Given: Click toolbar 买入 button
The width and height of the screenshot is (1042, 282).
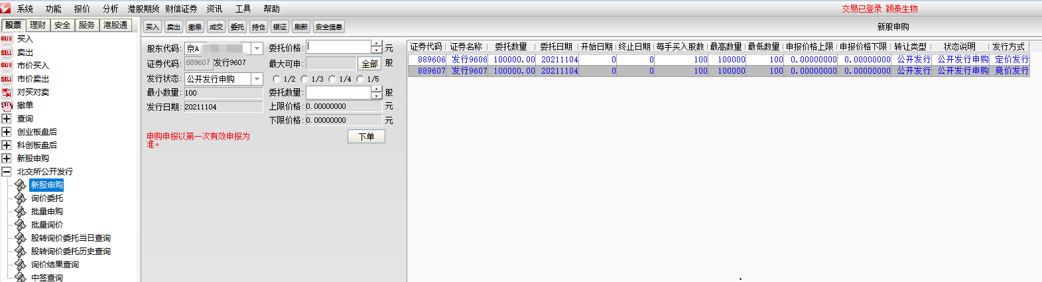Looking at the screenshot, I should pos(153,27).
